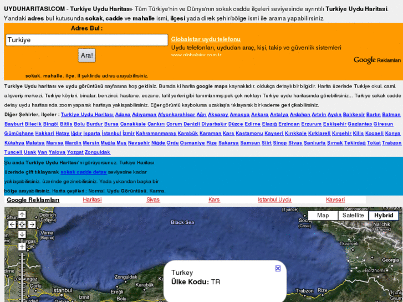
Task: Click the Google Reklamları ad bar label
Action: click(x=33, y=200)
